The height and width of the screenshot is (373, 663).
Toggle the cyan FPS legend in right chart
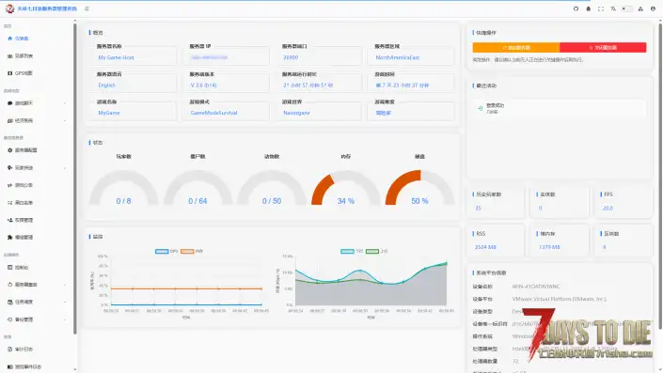point(352,252)
